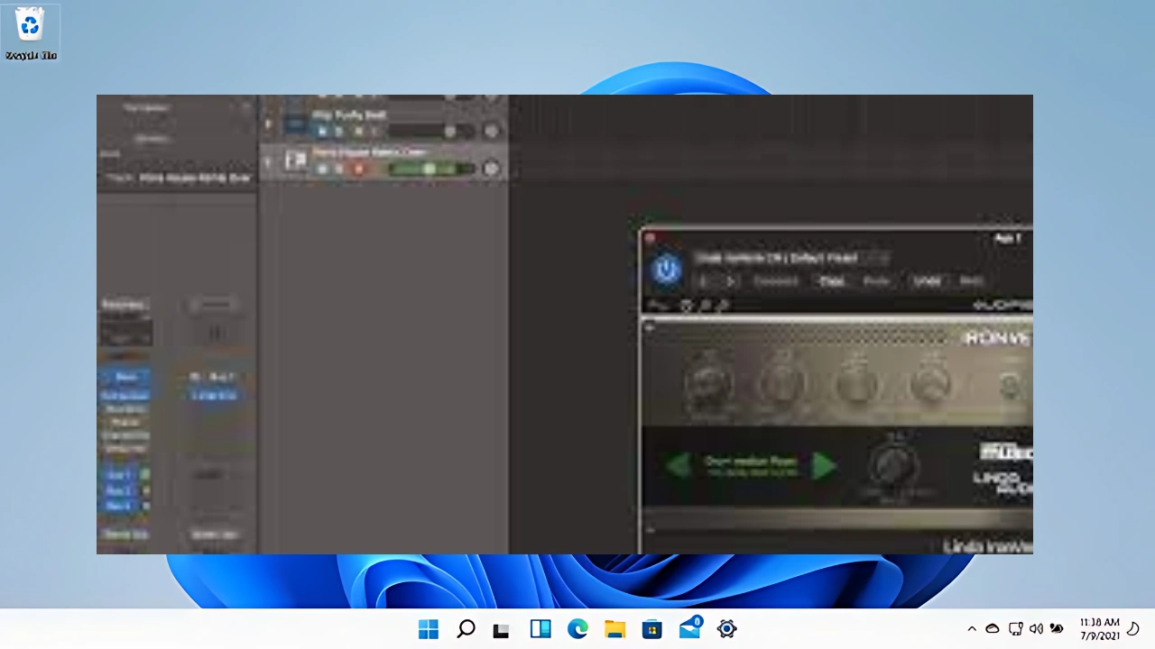1155x649 pixels.
Task: Open the Windows Start menu
Action: point(429,629)
